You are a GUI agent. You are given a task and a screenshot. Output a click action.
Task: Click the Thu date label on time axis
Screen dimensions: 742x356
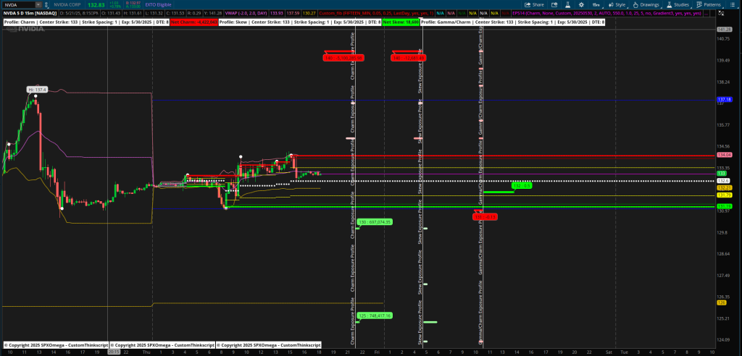pyautogui.click(x=146, y=352)
